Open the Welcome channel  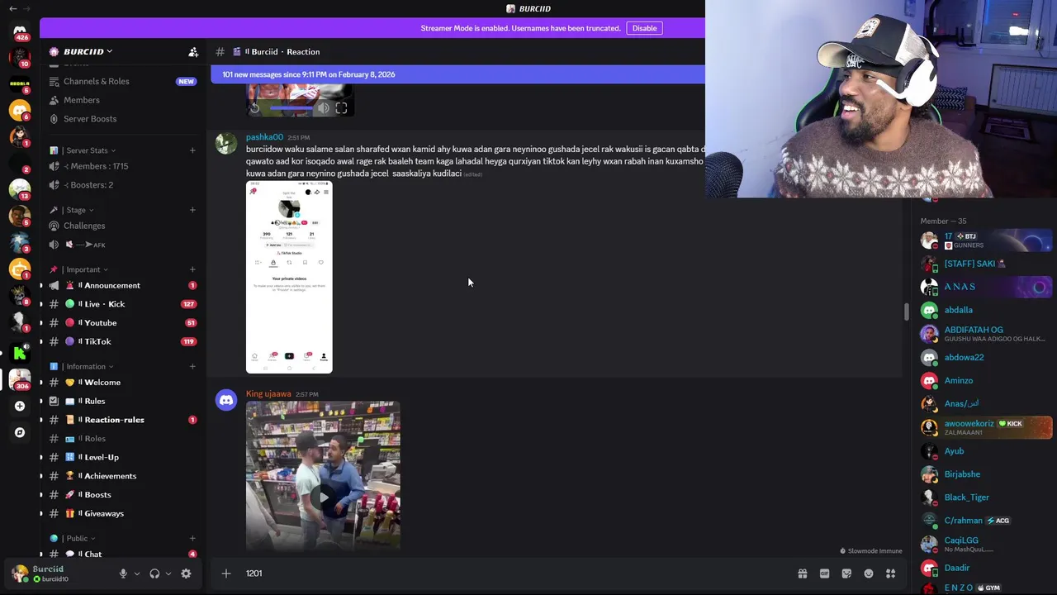(x=122, y=383)
